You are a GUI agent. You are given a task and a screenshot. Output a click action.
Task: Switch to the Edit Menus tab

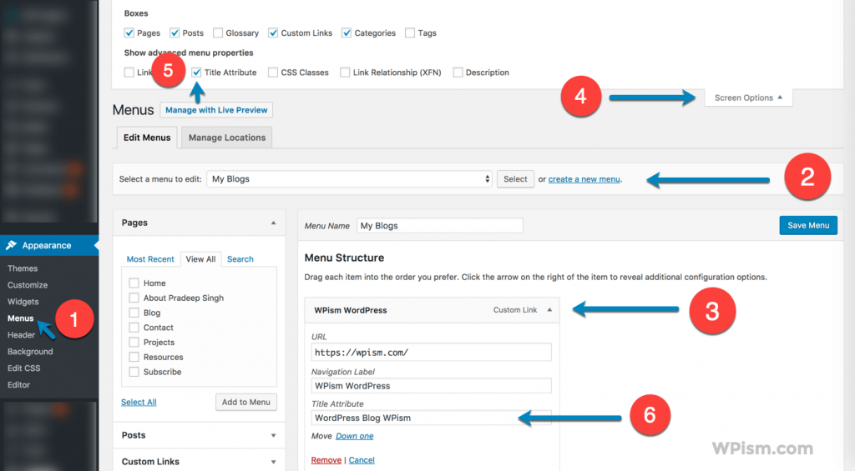tap(147, 138)
